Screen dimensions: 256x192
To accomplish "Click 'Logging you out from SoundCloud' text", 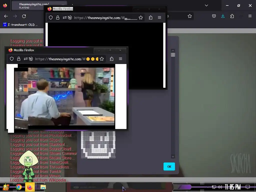I will pyautogui.click(x=42, y=149).
